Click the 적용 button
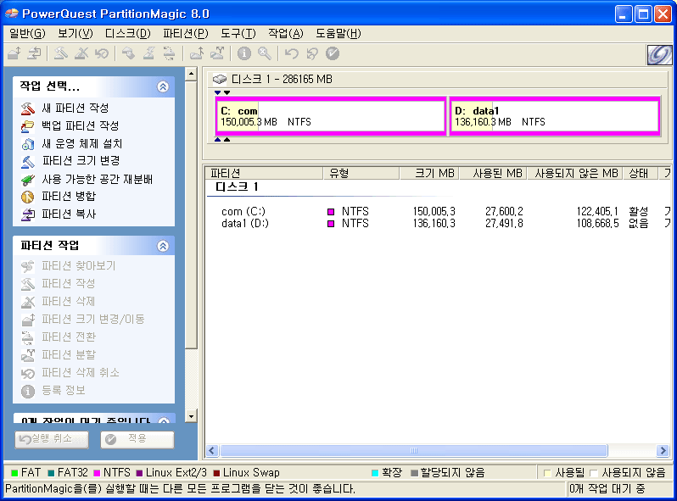This screenshot has height=501, width=677. pyautogui.click(x=137, y=439)
